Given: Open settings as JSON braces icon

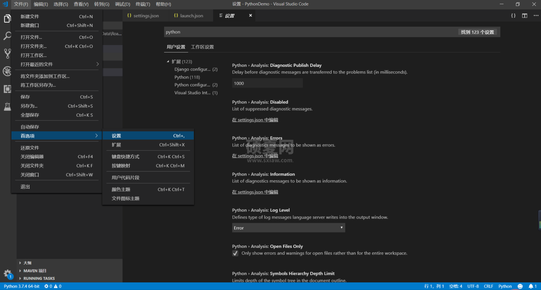Looking at the screenshot, I should point(513,16).
